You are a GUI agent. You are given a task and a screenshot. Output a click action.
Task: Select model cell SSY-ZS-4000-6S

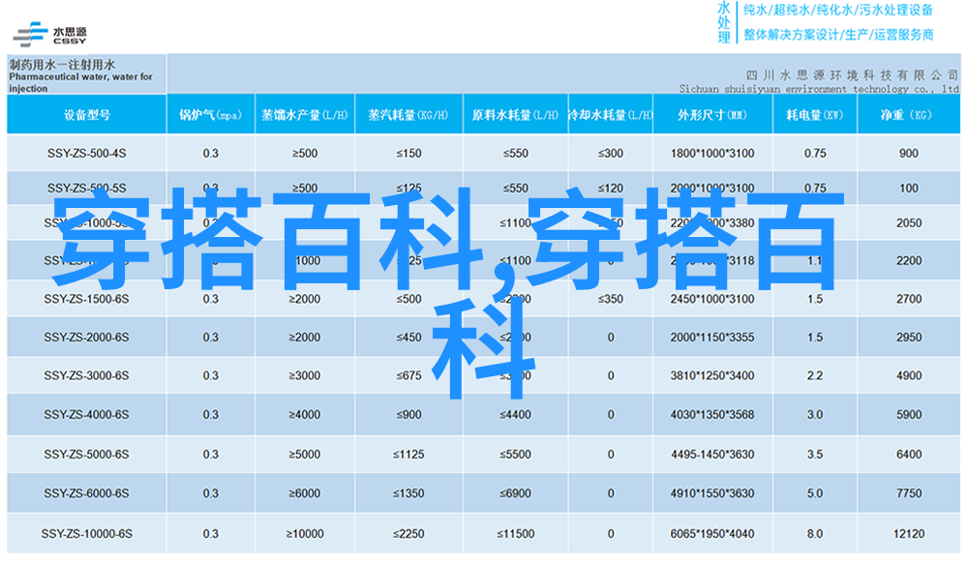[x=86, y=415]
